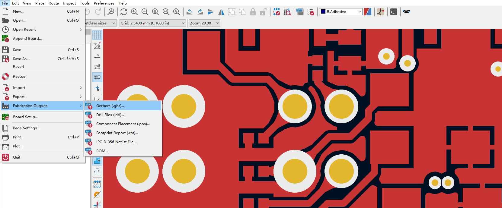Open the Design Rules Checker
The image size is (502, 208).
tap(311, 12)
